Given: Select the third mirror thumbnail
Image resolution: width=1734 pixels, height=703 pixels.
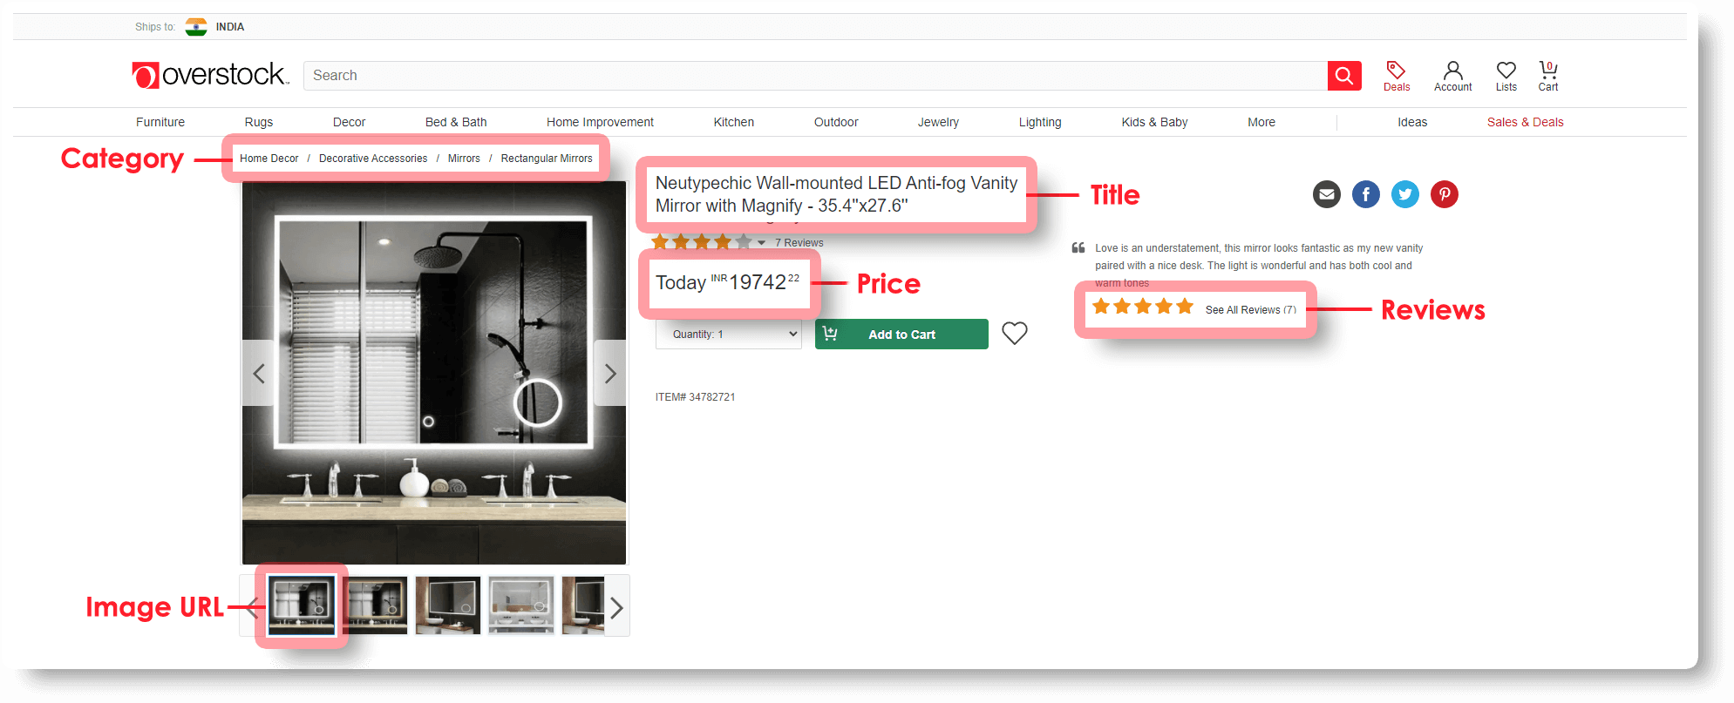Looking at the screenshot, I should tap(448, 605).
